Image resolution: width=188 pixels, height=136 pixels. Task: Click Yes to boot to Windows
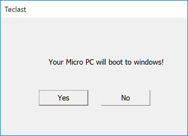point(63,98)
